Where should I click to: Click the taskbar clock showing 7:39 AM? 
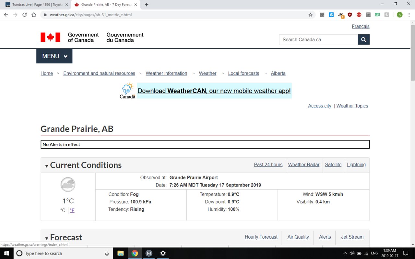click(x=389, y=253)
